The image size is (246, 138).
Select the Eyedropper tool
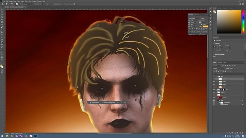point(2,25)
